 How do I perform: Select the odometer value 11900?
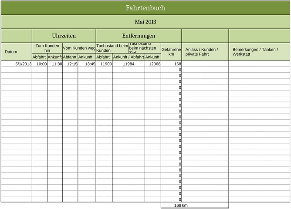pos(104,64)
